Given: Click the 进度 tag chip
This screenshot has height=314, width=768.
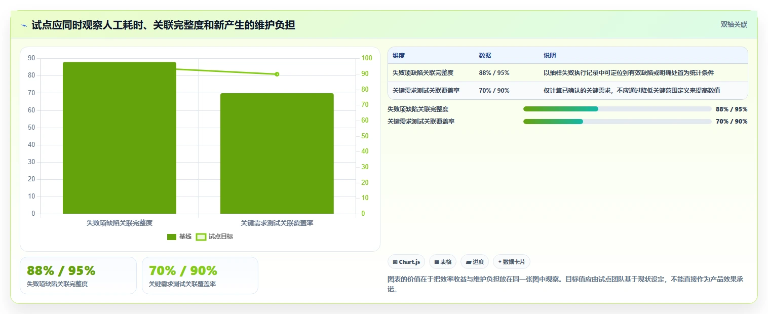Looking at the screenshot, I should 475,262.
